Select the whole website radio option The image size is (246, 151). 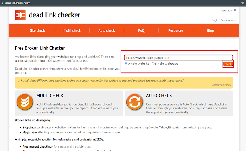pyautogui.click(x=126, y=64)
